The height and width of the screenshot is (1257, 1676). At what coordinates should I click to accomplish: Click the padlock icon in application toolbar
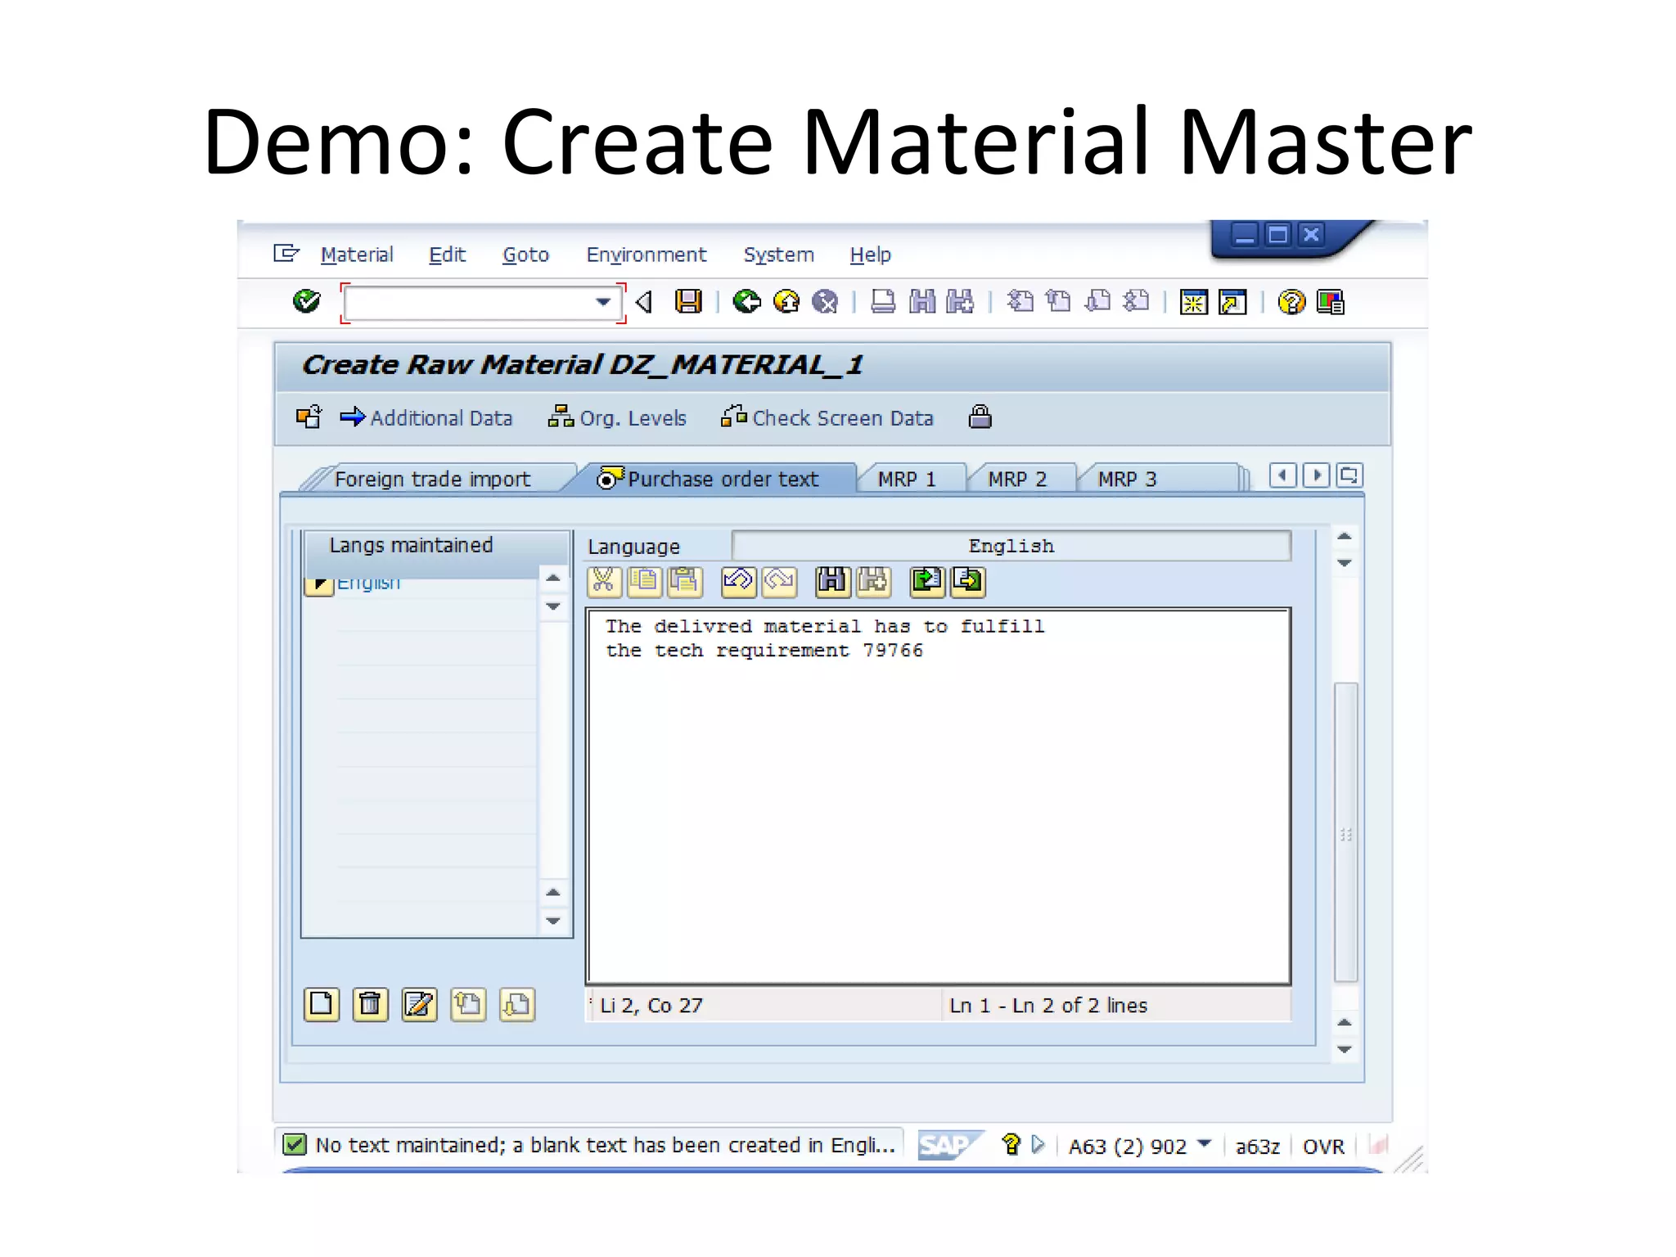coord(980,417)
